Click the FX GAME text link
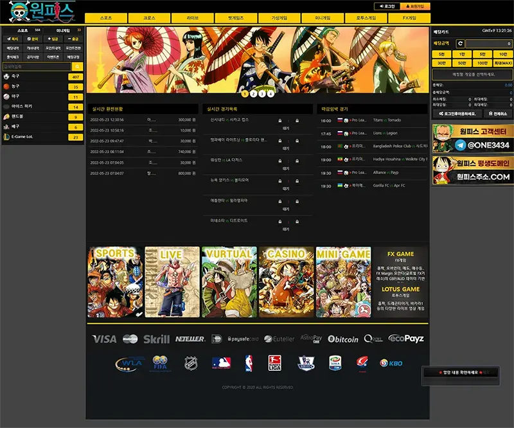This screenshot has width=514, height=428. tap(400, 254)
